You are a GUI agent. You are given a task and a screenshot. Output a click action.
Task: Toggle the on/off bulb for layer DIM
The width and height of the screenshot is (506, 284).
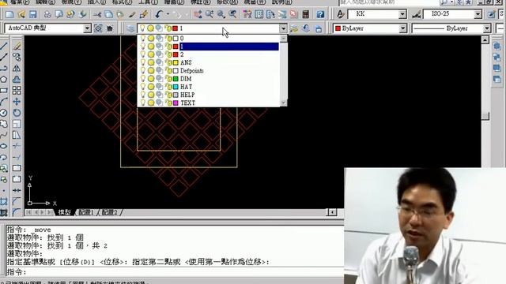(x=143, y=79)
